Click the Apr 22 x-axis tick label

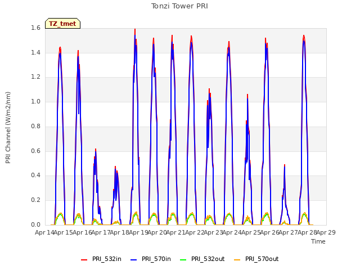coord(195,232)
